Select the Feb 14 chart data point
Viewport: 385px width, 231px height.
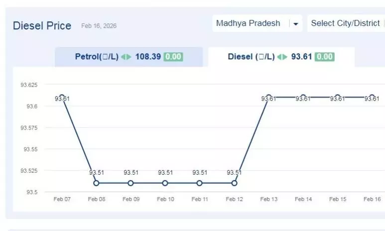tap(303, 97)
